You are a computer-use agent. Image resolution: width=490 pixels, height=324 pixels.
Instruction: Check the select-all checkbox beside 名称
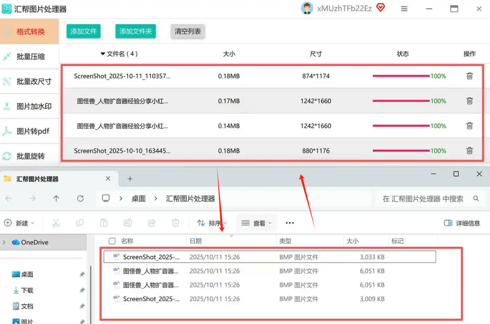pyautogui.click(x=112, y=241)
